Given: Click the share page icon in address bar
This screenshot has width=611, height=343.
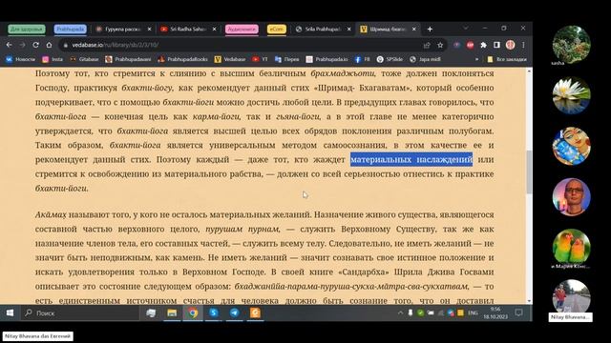Looking at the screenshot, I should point(427,45).
